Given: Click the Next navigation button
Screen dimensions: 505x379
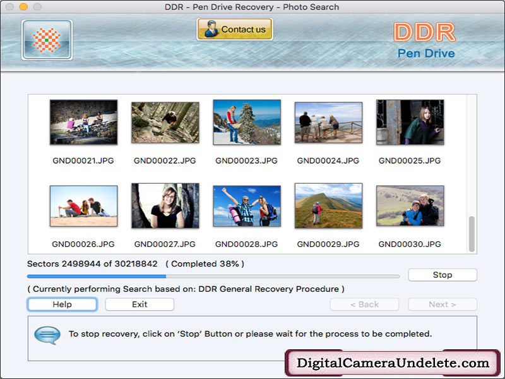Looking at the screenshot, I should tap(442, 304).
